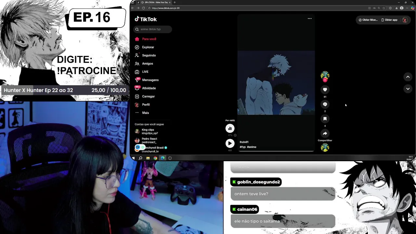The image size is (416, 234).
Task: Select the browser address bar URL
Action: (x=166, y=8)
